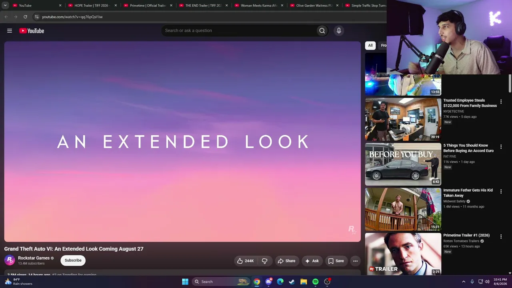Image resolution: width=512 pixels, height=288 pixels.
Task: Open the weather widget showing Rain showers
Action: point(18,282)
